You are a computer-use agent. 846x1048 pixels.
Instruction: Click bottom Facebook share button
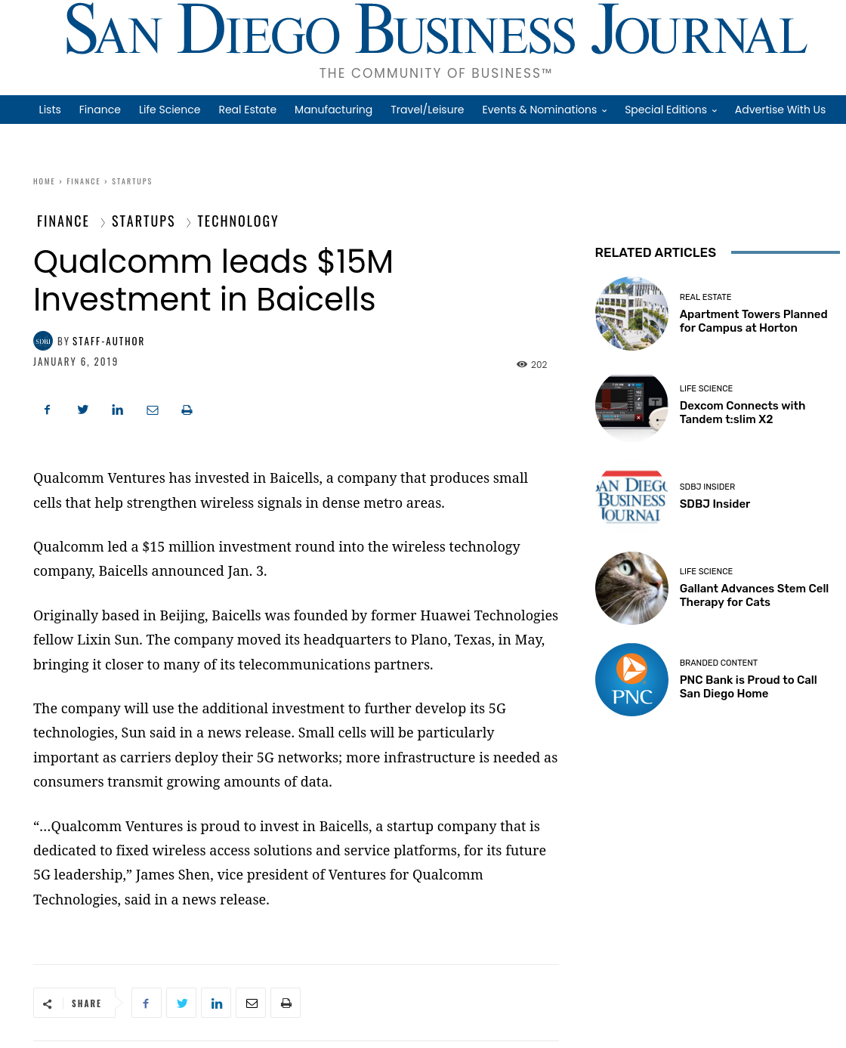(x=147, y=1003)
